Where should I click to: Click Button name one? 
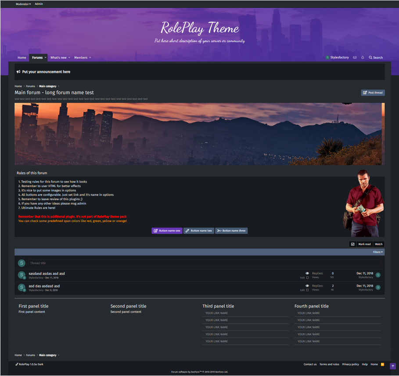(x=167, y=231)
